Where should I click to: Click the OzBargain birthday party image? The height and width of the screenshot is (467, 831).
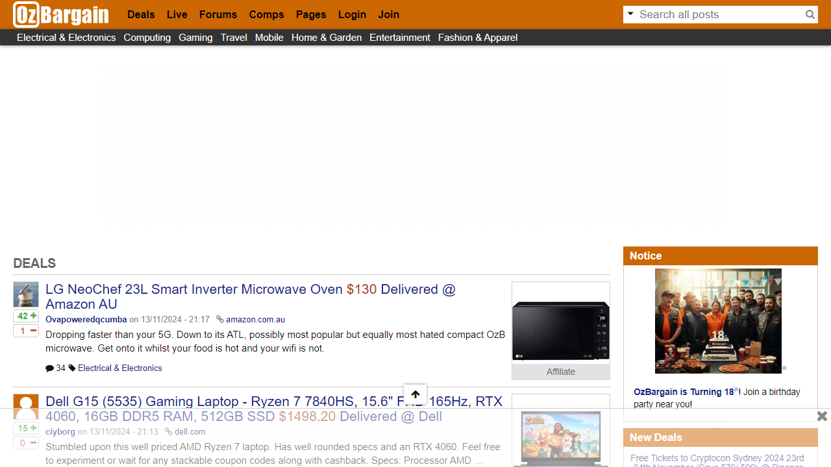click(718, 321)
